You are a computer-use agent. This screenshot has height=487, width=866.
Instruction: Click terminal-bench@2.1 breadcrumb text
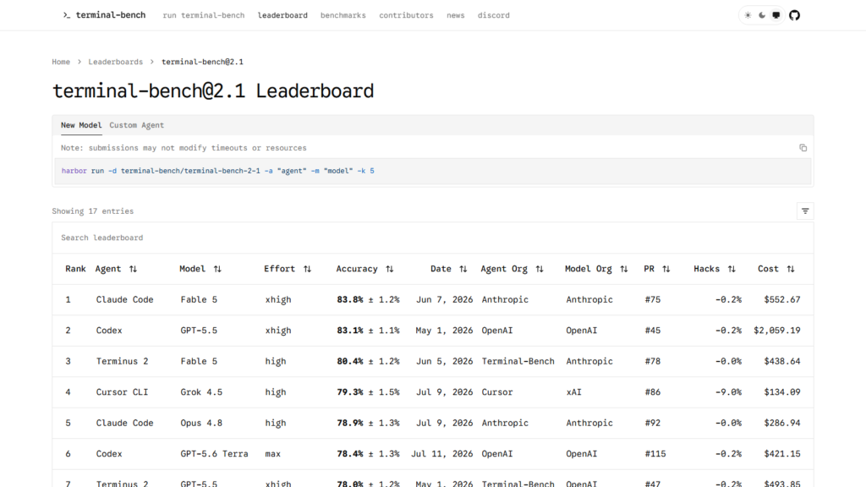click(202, 62)
